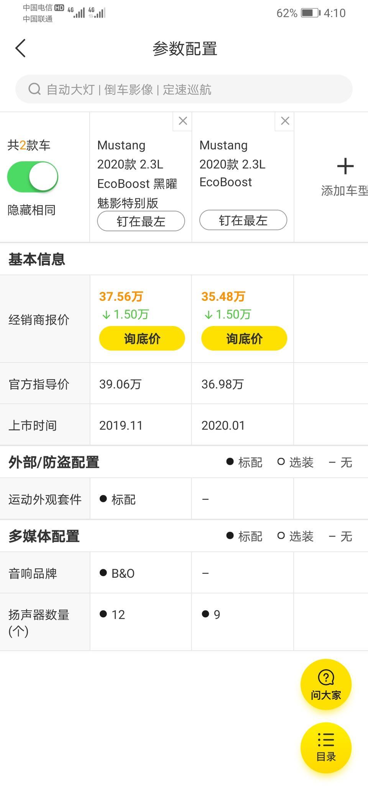Select the 外部/防盗配置 section header

pos(54,462)
